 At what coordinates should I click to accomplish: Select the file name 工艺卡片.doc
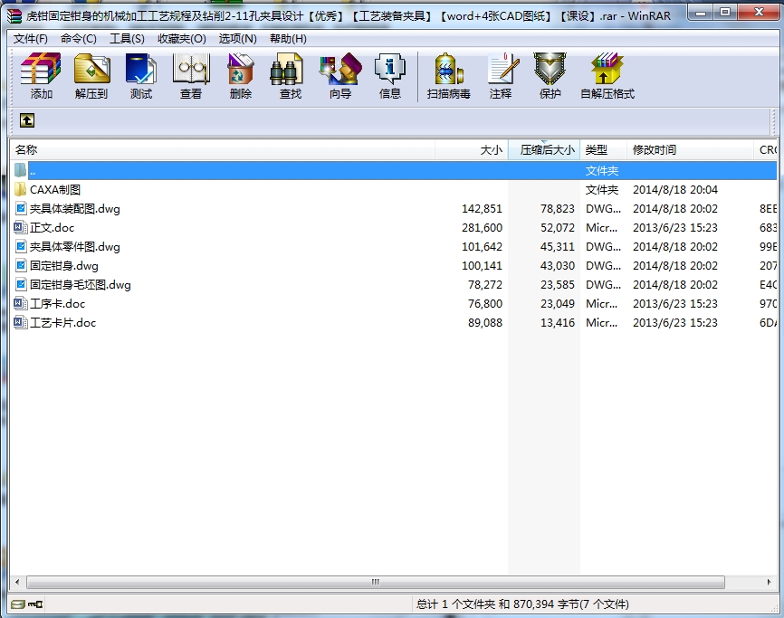tap(63, 322)
